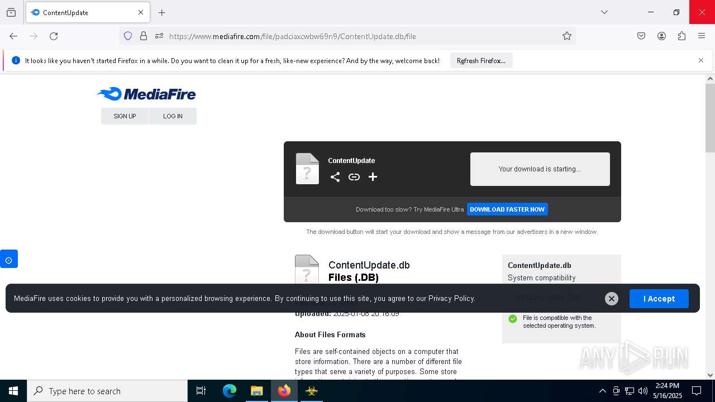This screenshot has height=402, width=715.
Task: Open the Privacy Policy link
Action: tap(451, 299)
